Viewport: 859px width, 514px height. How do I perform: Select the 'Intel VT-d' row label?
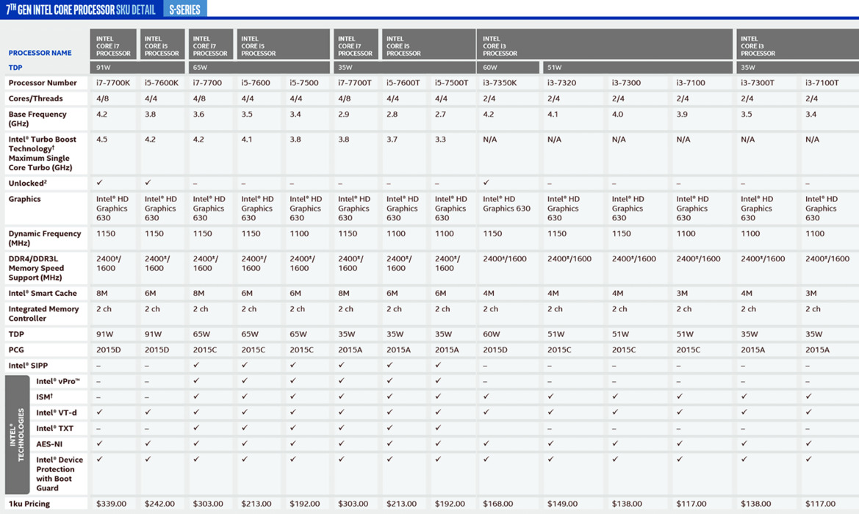57,413
